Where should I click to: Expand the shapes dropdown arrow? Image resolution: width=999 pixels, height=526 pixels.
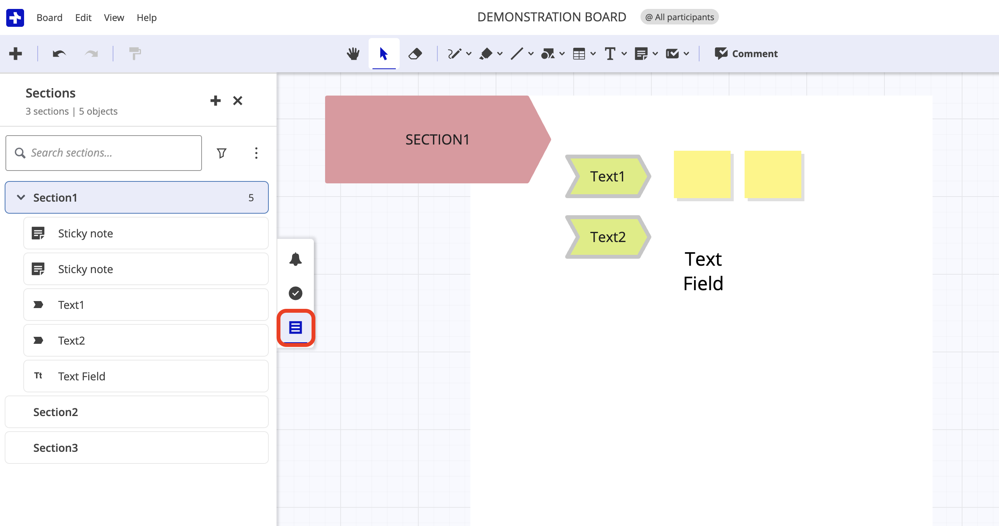click(x=562, y=54)
